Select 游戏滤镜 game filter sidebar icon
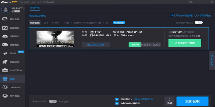This screenshot has height=107, width=215. [5, 28]
